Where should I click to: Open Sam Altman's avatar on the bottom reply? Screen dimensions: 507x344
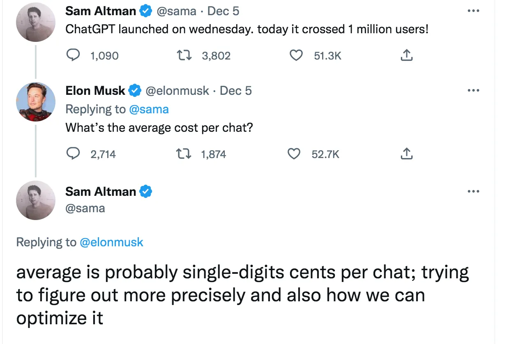[36, 200]
